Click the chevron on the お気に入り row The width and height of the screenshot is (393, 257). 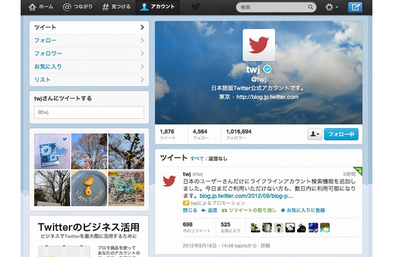pos(142,67)
